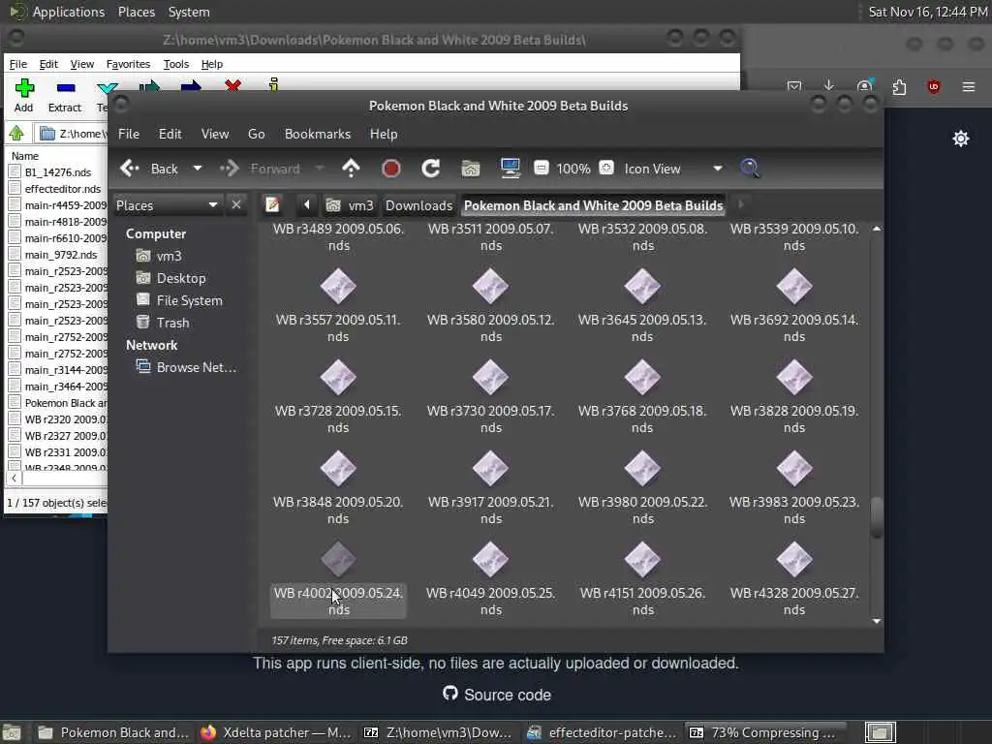Select WB r3645 2009.05.13.nds file icon

click(642, 286)
